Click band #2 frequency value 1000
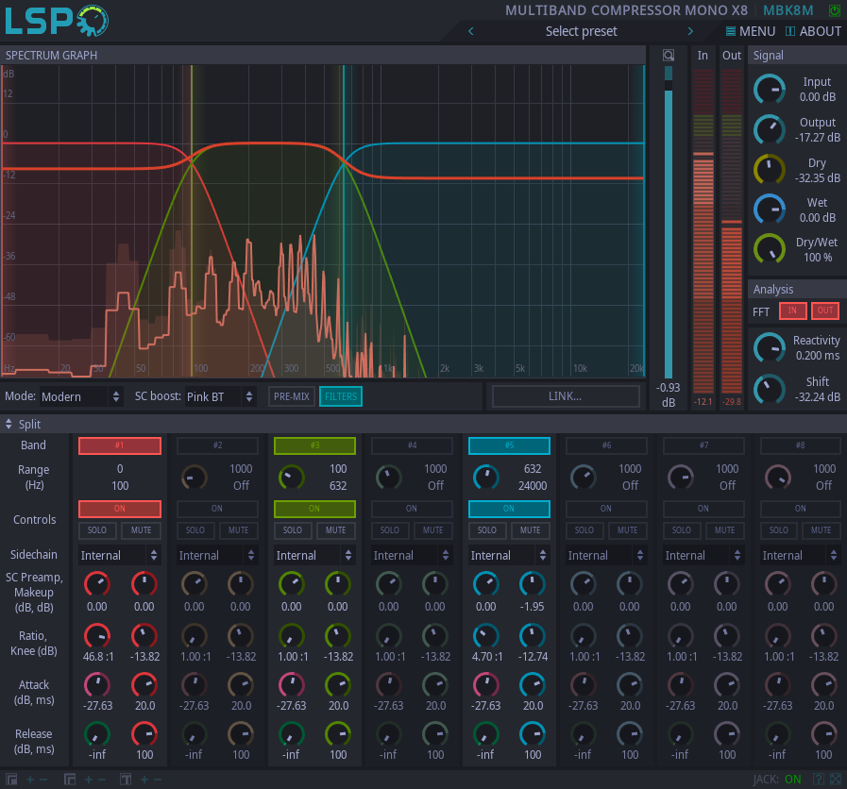 [x=240, y=469]
